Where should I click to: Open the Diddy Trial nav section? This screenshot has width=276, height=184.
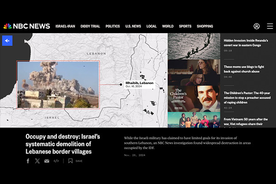90,26
